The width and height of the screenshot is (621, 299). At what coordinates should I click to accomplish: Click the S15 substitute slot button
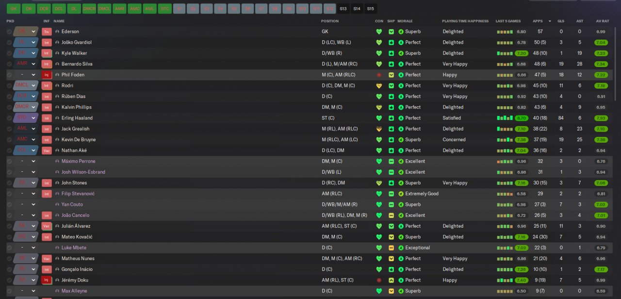click(x=370, y=9)
